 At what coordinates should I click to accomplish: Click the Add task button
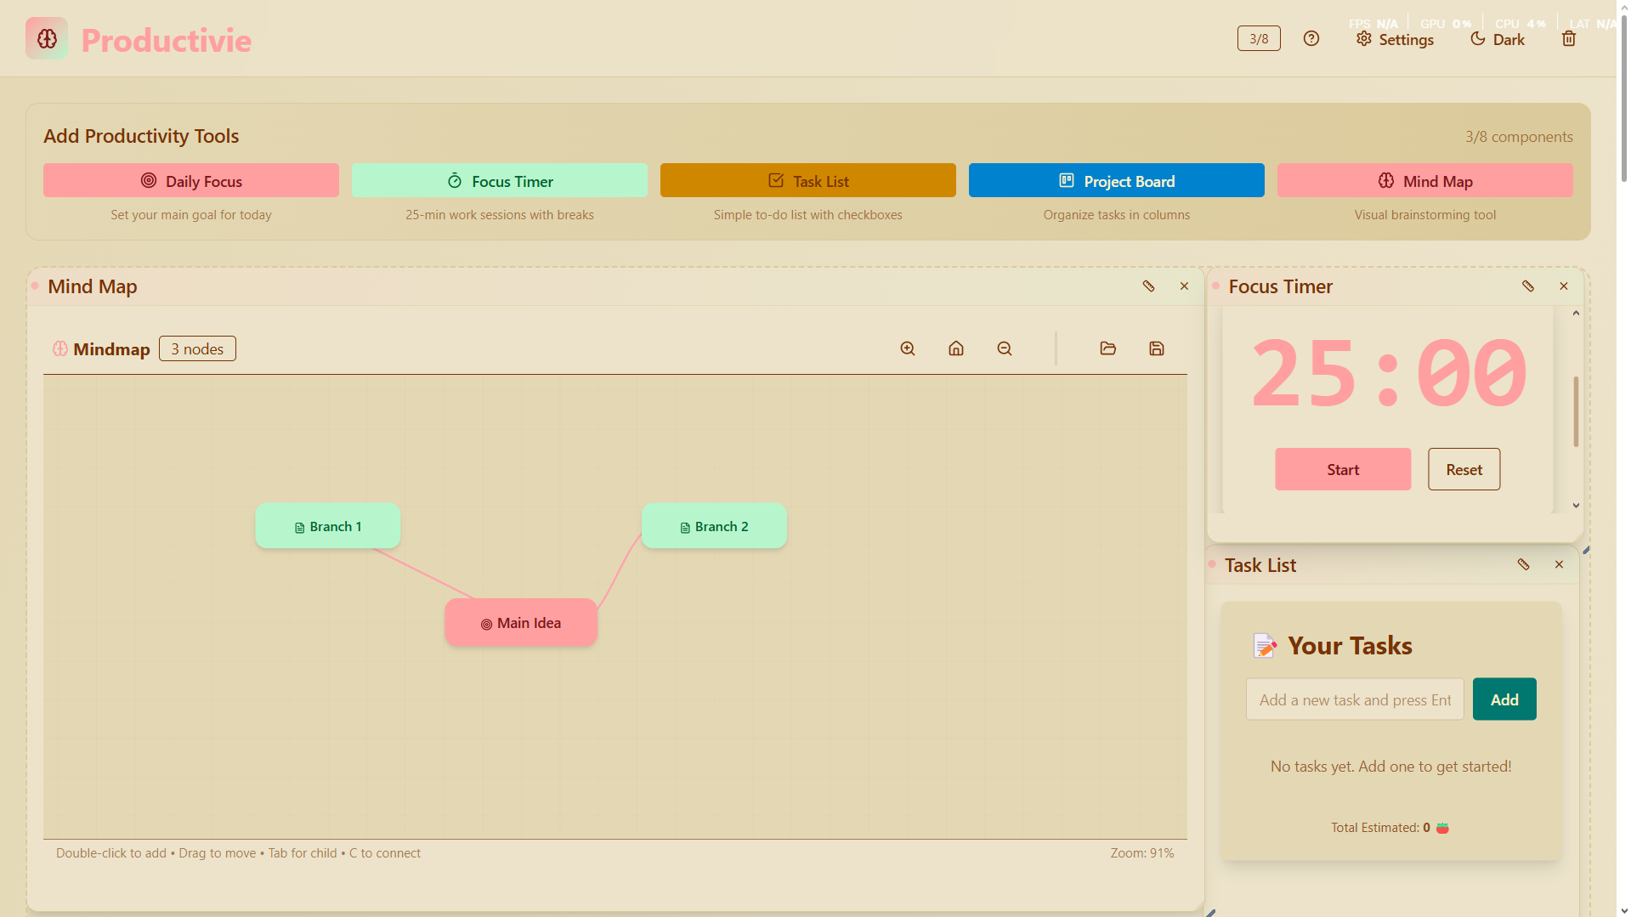click(x=1504, y=699)
